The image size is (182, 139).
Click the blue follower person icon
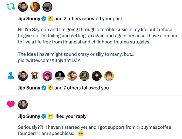(11, 76)
